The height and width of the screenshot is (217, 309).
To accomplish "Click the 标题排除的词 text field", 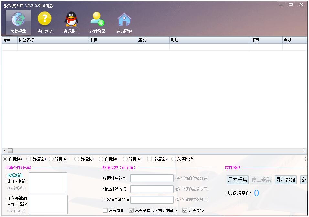I will click(152, 178).
